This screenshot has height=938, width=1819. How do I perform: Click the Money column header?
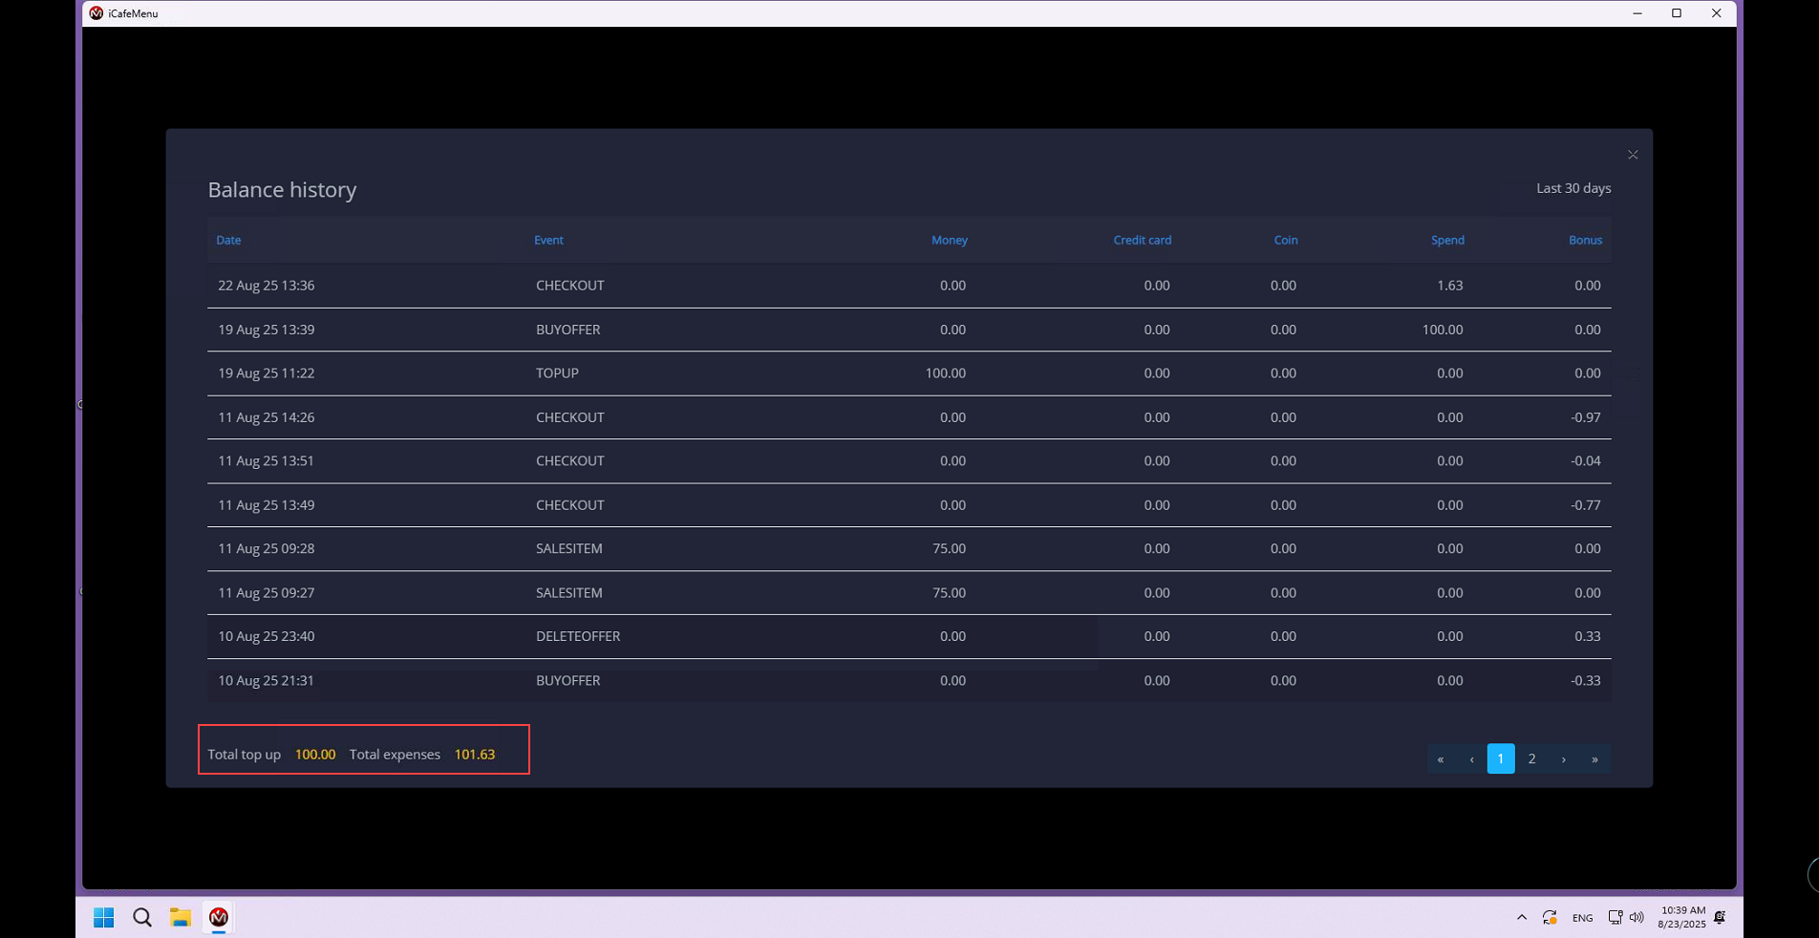pos(949,240)
